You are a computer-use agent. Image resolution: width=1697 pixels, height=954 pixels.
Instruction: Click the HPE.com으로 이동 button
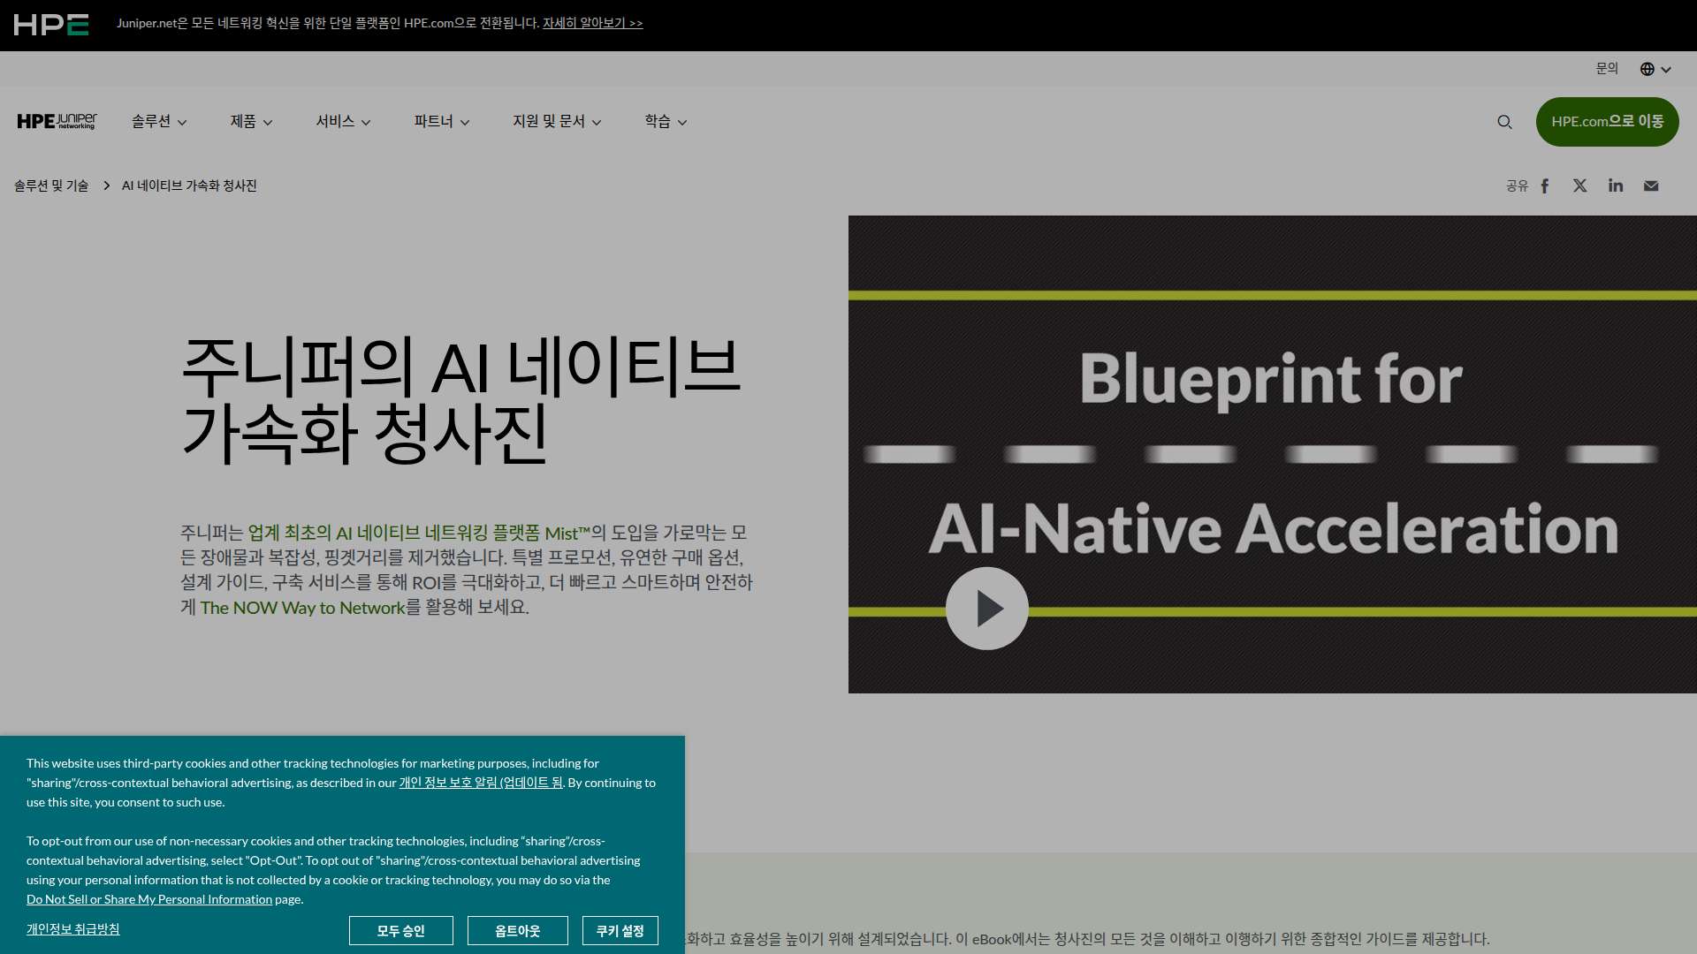1607,122
